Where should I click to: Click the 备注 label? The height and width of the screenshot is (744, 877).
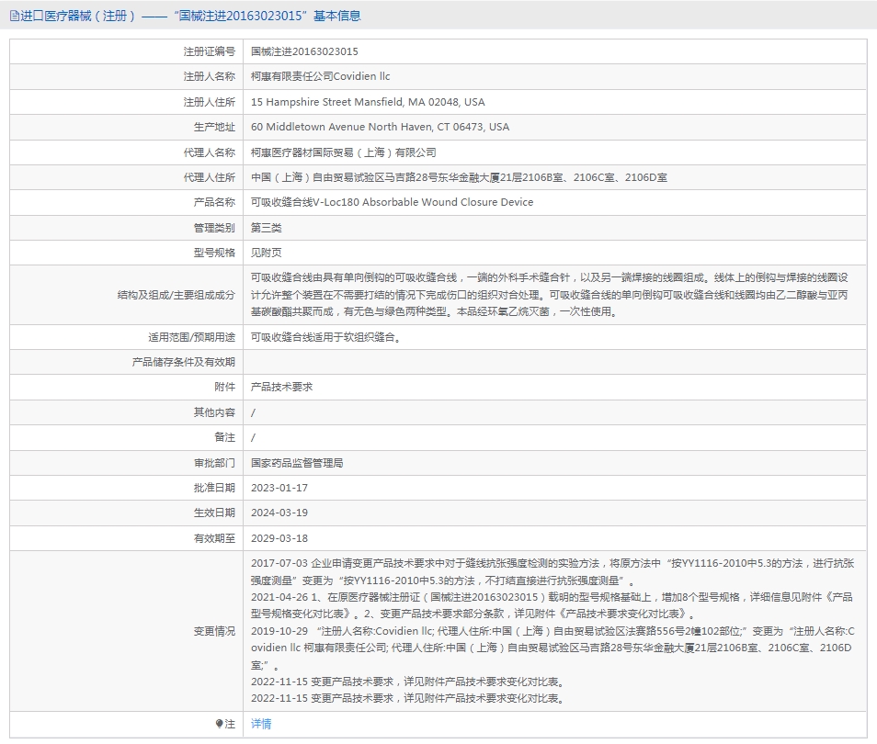click(225, 437)
